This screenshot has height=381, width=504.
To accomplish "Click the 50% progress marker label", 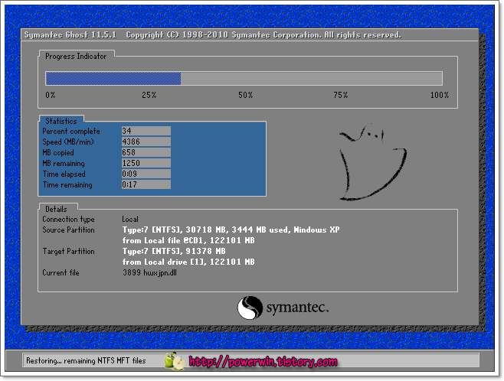I will (x=246, y=95).
